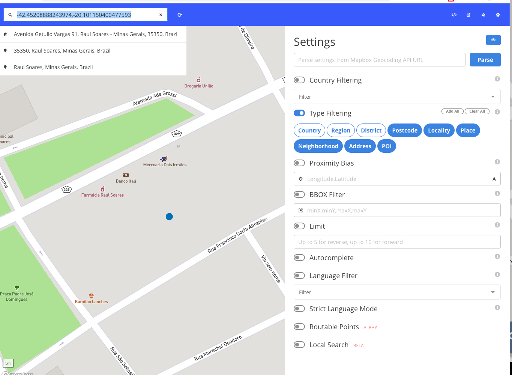Enable the Country Filtering toggle
The height and width of the screenshot is (375, 512).
(299, 80)
